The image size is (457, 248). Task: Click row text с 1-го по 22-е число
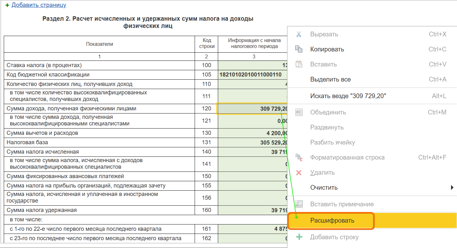pos(86,229)
